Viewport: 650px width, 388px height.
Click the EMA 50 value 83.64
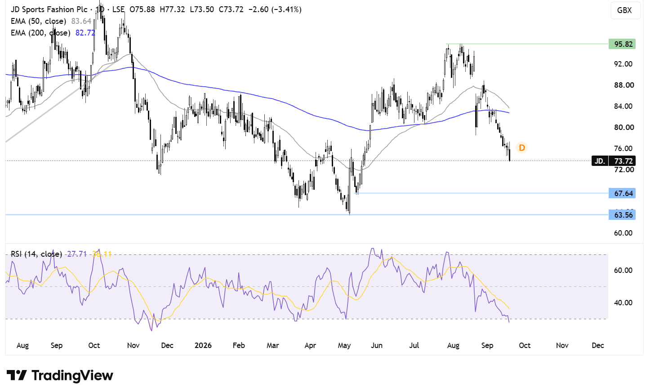81,21
